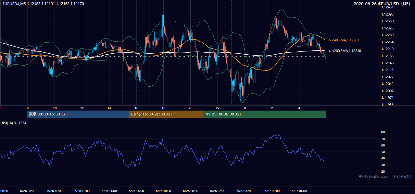
Task: Click hour tick 16 under candlestick chart
Action: (136, 108)
